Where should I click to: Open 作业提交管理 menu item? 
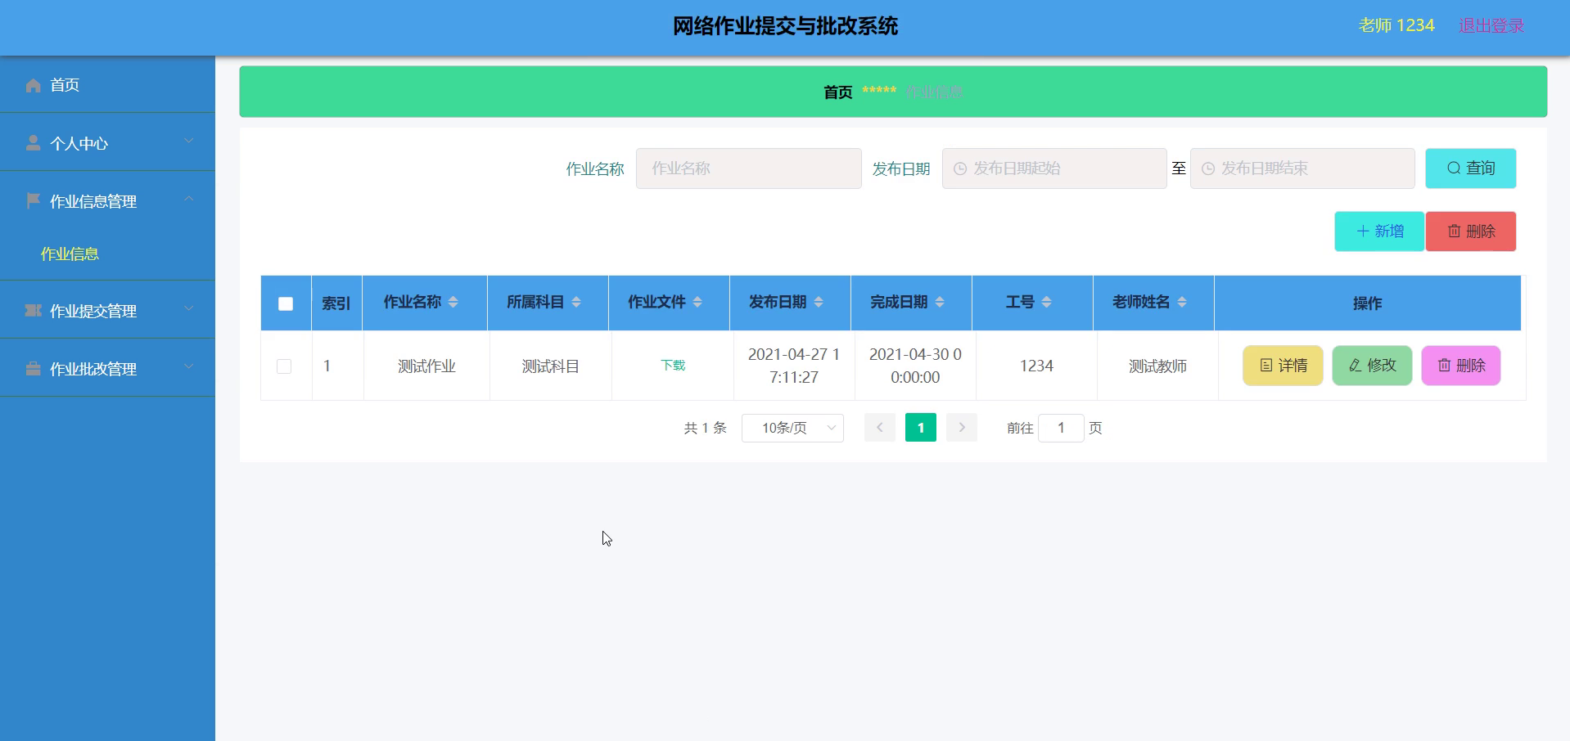tap(107, 311)
